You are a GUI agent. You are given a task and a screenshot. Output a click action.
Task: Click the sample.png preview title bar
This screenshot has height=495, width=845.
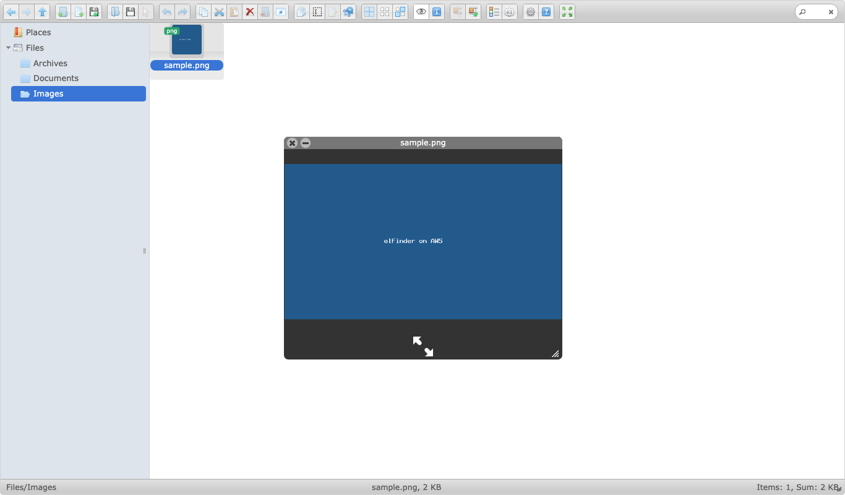point(423,143)
